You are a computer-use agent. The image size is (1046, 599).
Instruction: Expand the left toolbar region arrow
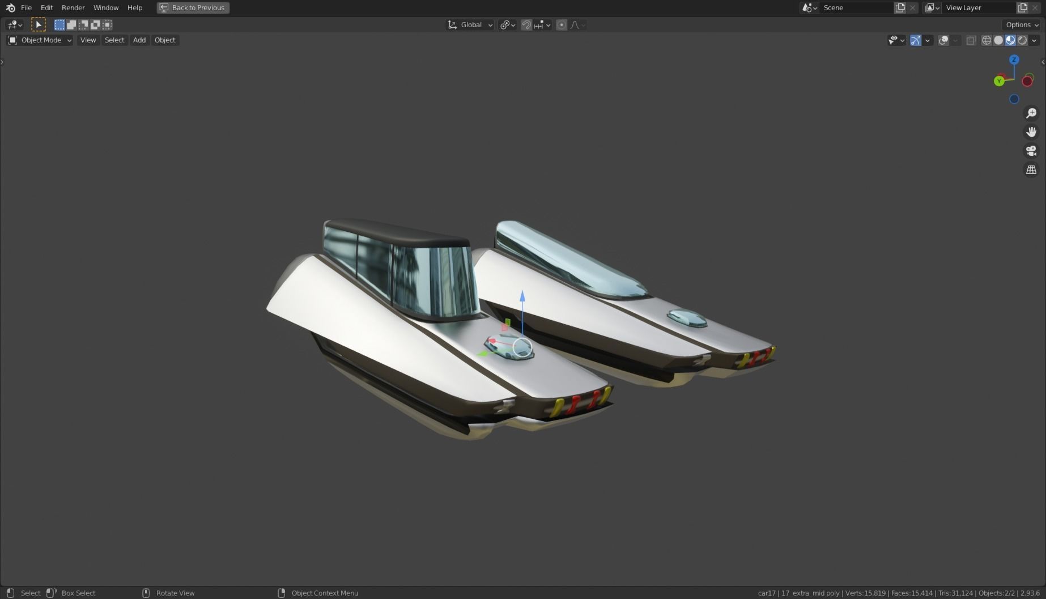2,62
